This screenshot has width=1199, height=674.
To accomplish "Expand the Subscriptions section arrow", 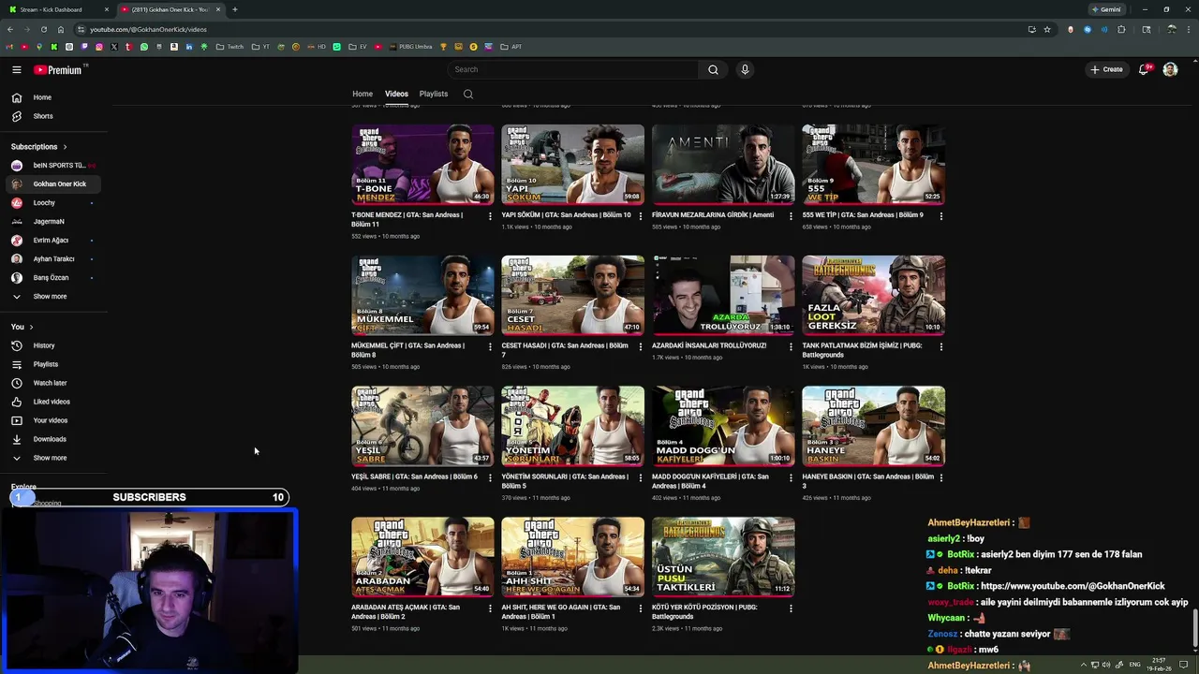I will coord(66,147).
